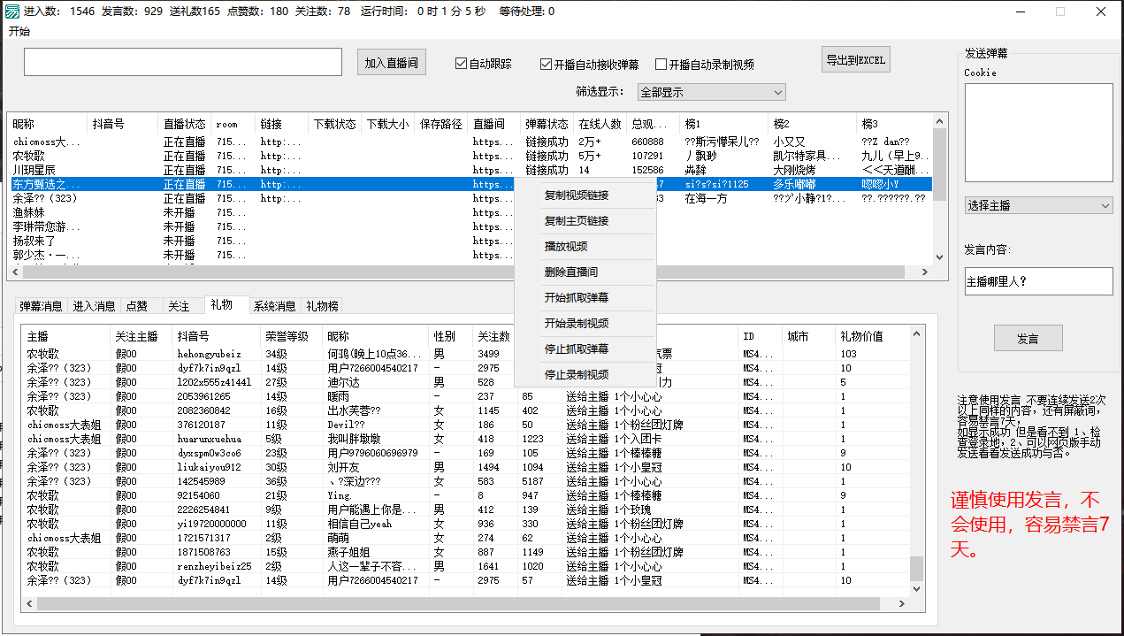Export data with 导出到EXCEL button
Image resolution: width=1124 pixels, height=636 pixels.
855,60
